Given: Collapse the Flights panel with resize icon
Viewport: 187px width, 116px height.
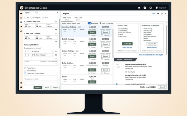Looking at the screenshot, I should [162, 14].
